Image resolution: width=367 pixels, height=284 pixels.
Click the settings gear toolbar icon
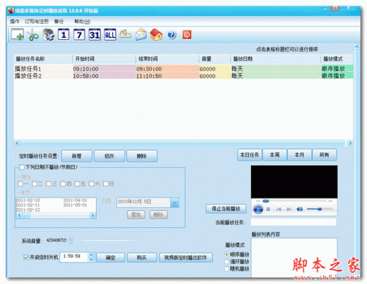48,35
